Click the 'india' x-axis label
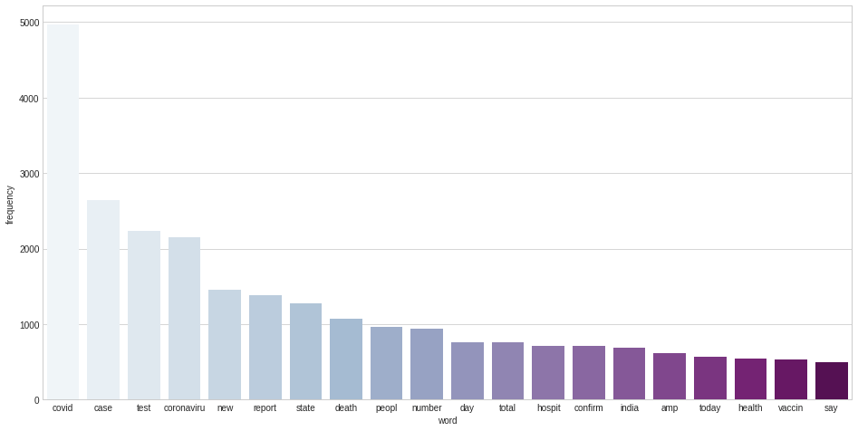Screen dimensions: 858x431 (x=630, y=408)
